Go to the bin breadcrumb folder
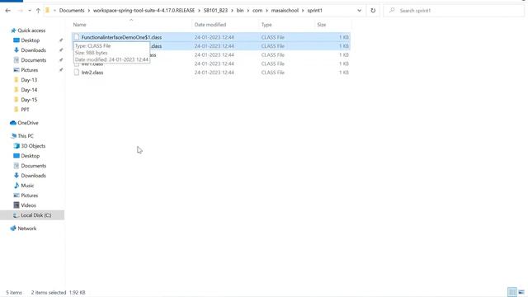The height and width of the screenshot is (297, 528). 240,11
